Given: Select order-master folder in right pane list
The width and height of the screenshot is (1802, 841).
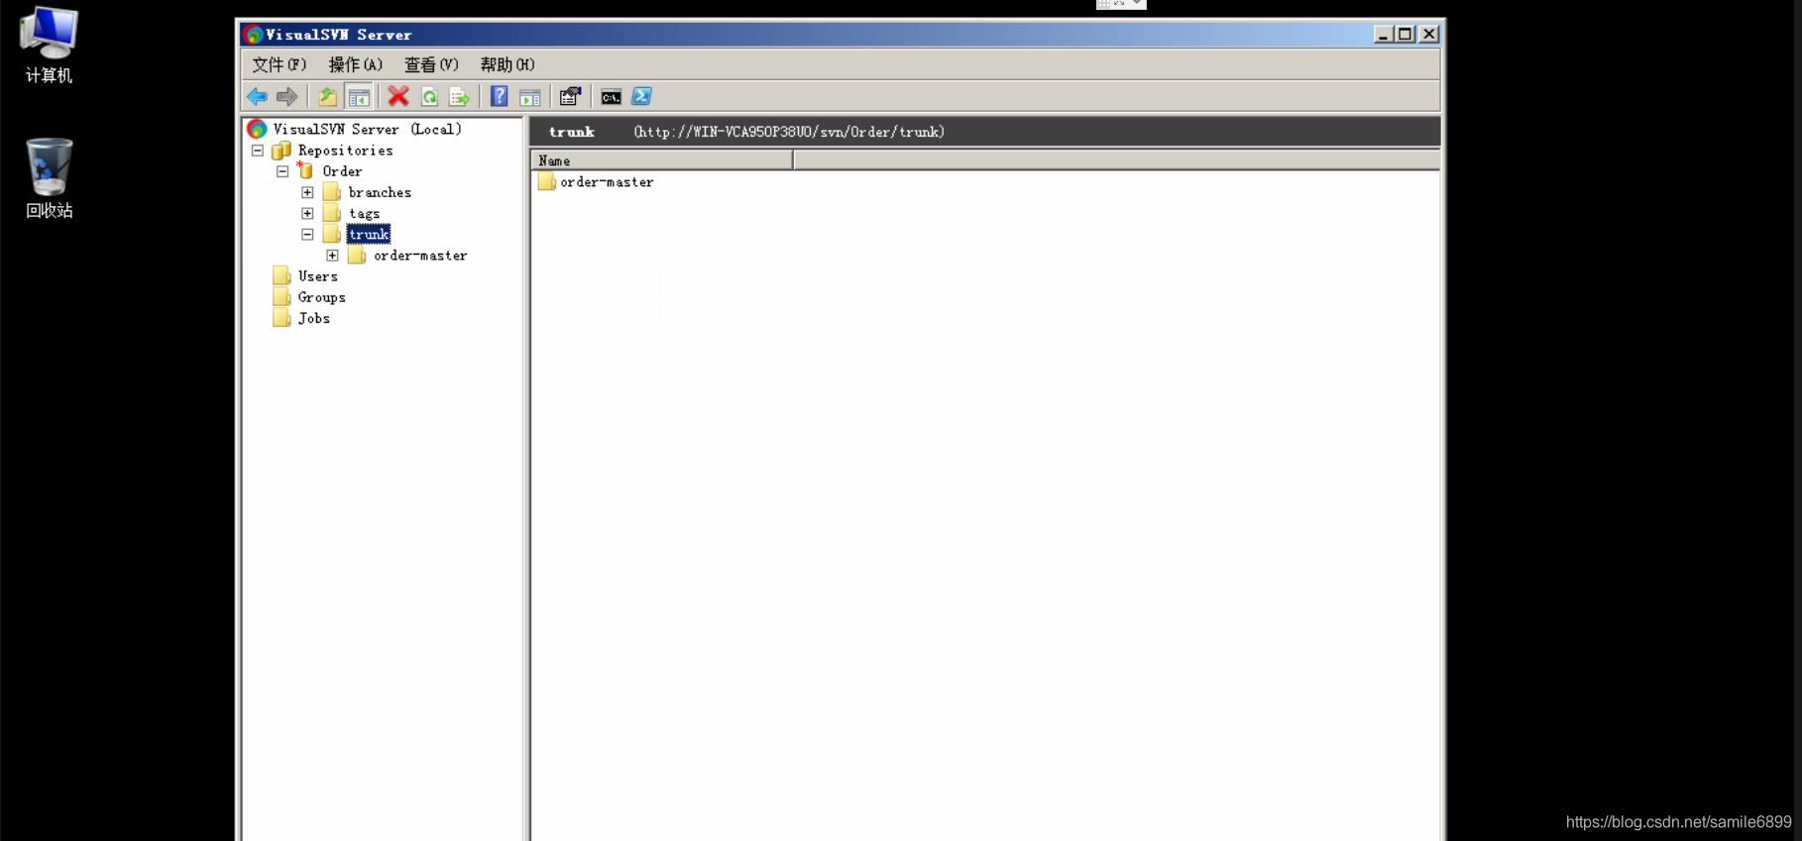Looking at the screenshot, I should coord(607,182).
